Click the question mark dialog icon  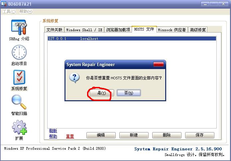point(74,78)
